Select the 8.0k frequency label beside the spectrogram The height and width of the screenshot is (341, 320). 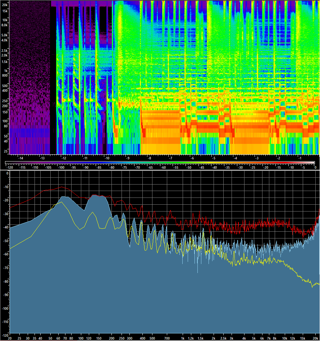click(x=4, y=25)
